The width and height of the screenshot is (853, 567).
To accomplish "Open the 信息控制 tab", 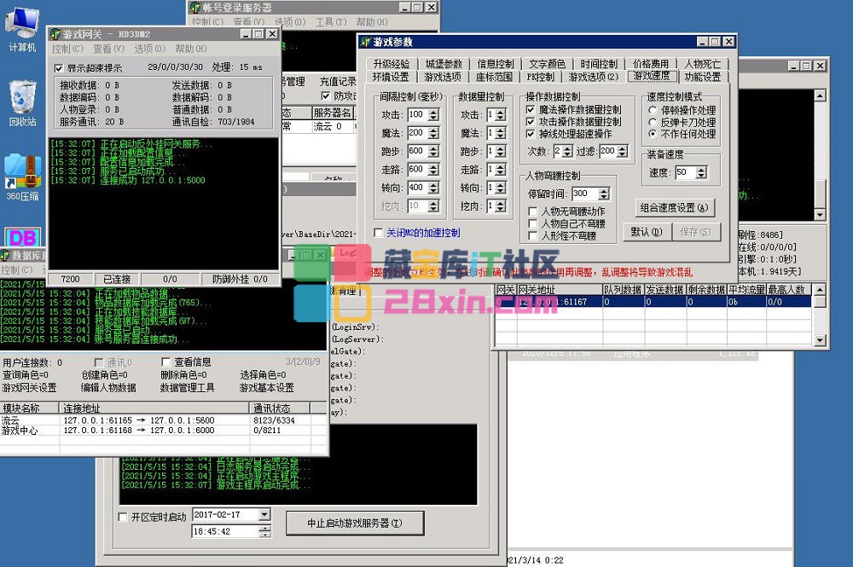I will [x=495, y=64].
